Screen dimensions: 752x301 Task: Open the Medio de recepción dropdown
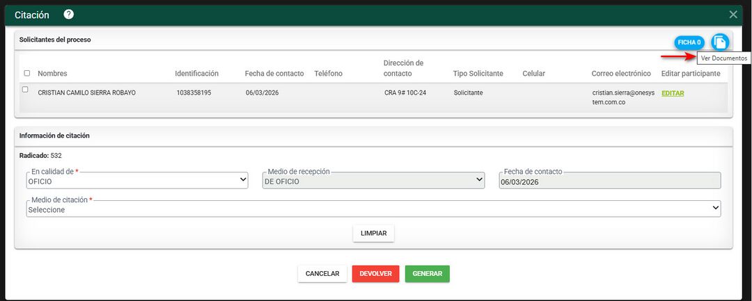(373, 181)
